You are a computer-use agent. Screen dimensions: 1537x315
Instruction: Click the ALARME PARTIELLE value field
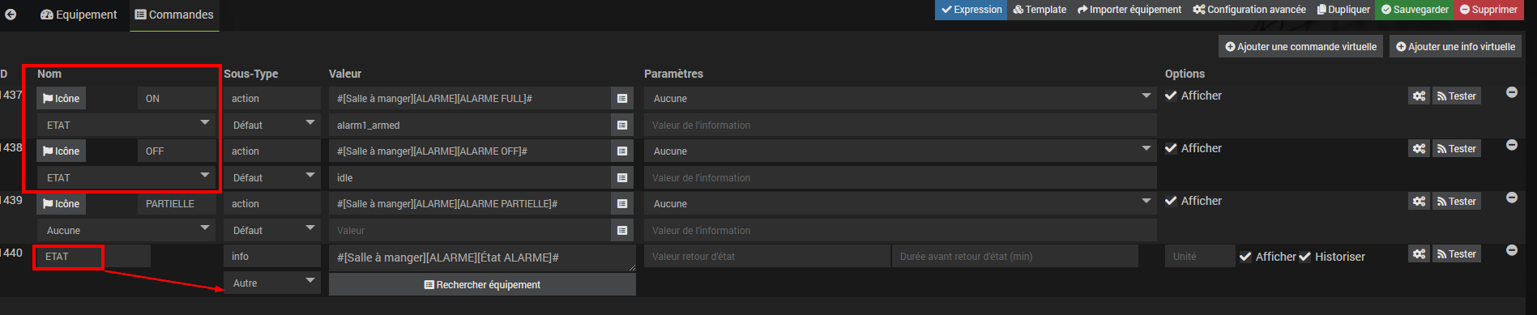pos(470,203)
